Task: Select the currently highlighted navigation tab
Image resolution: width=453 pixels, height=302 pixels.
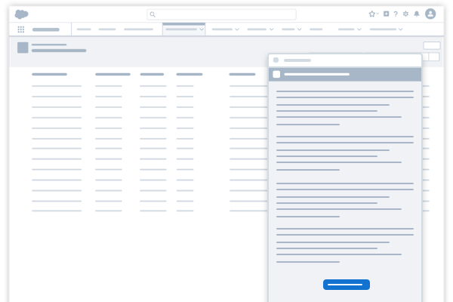Action: (181, 29)
